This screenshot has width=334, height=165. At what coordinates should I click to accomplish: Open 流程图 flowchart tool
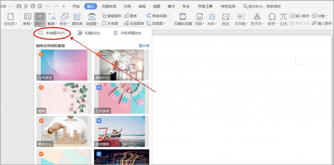pos(156,23)
